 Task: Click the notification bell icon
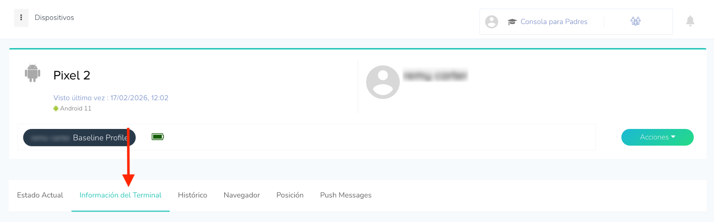click(x=690, y=21)
